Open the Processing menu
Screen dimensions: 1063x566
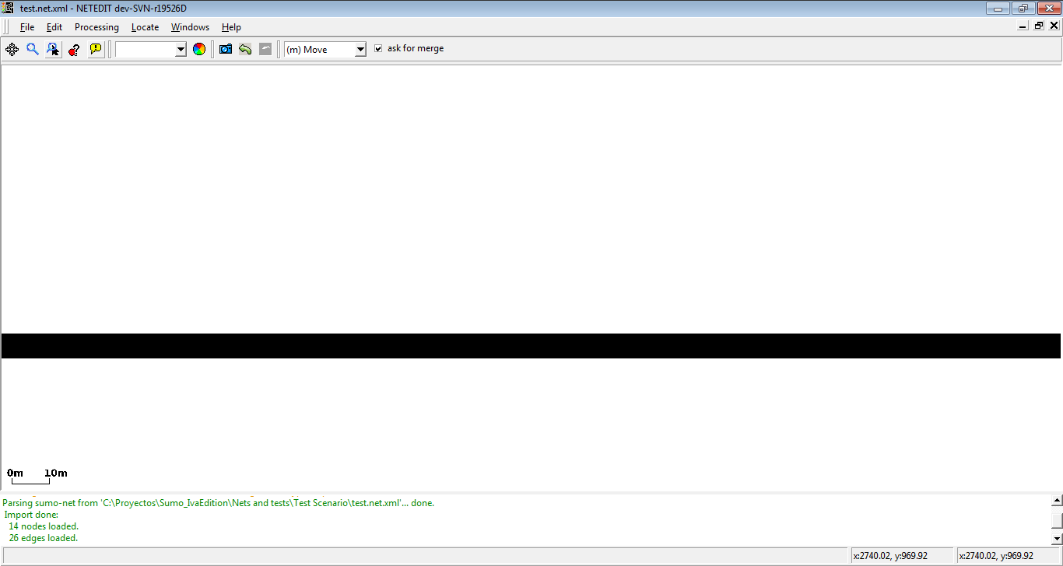click(x=96, y=27)
